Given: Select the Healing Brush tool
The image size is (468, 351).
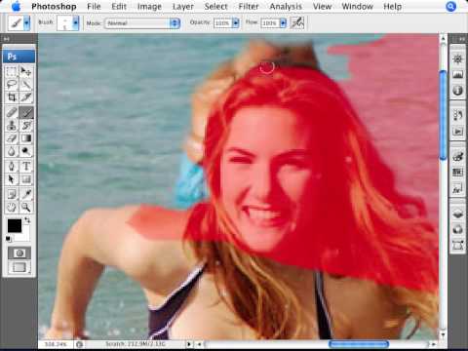Looking at the screenshot, I should [x=12, y=112].
